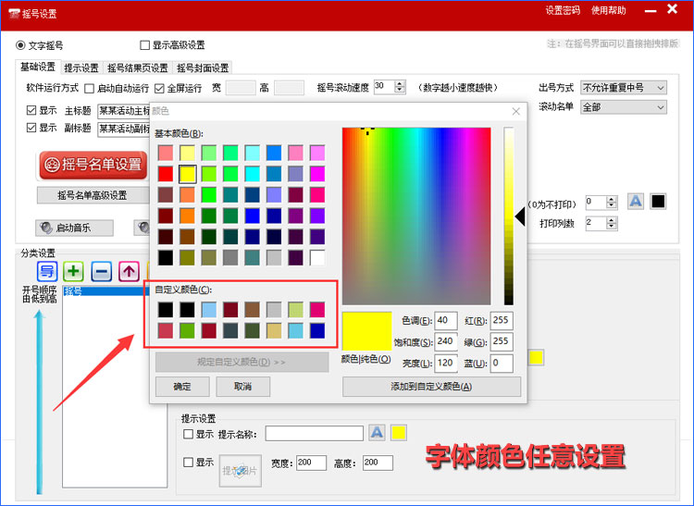
Task: Pick the red swatch in basic colors
Action: tap(166, 173)
